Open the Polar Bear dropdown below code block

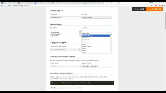coord(65,88)
